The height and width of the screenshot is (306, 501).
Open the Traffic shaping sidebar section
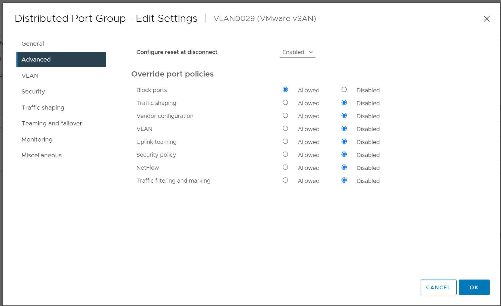click(x=61, y=108)
